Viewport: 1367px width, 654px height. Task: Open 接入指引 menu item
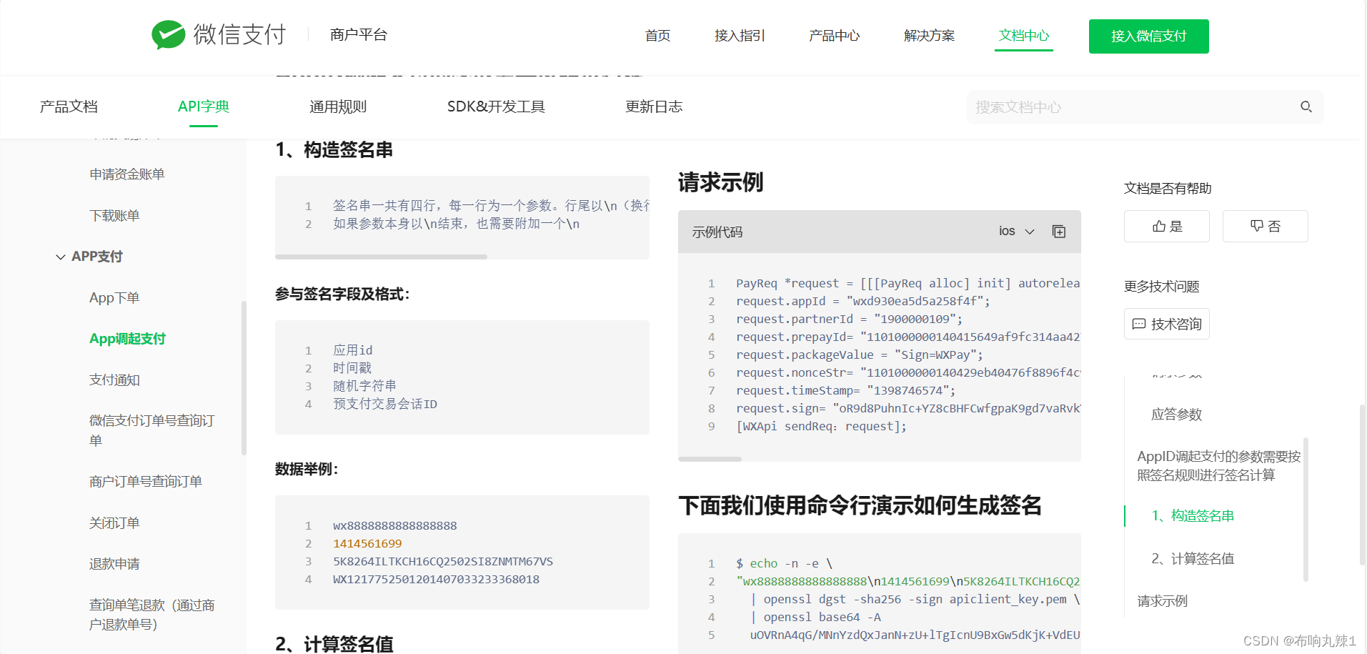pyautogui.click(x=740, y=36)
